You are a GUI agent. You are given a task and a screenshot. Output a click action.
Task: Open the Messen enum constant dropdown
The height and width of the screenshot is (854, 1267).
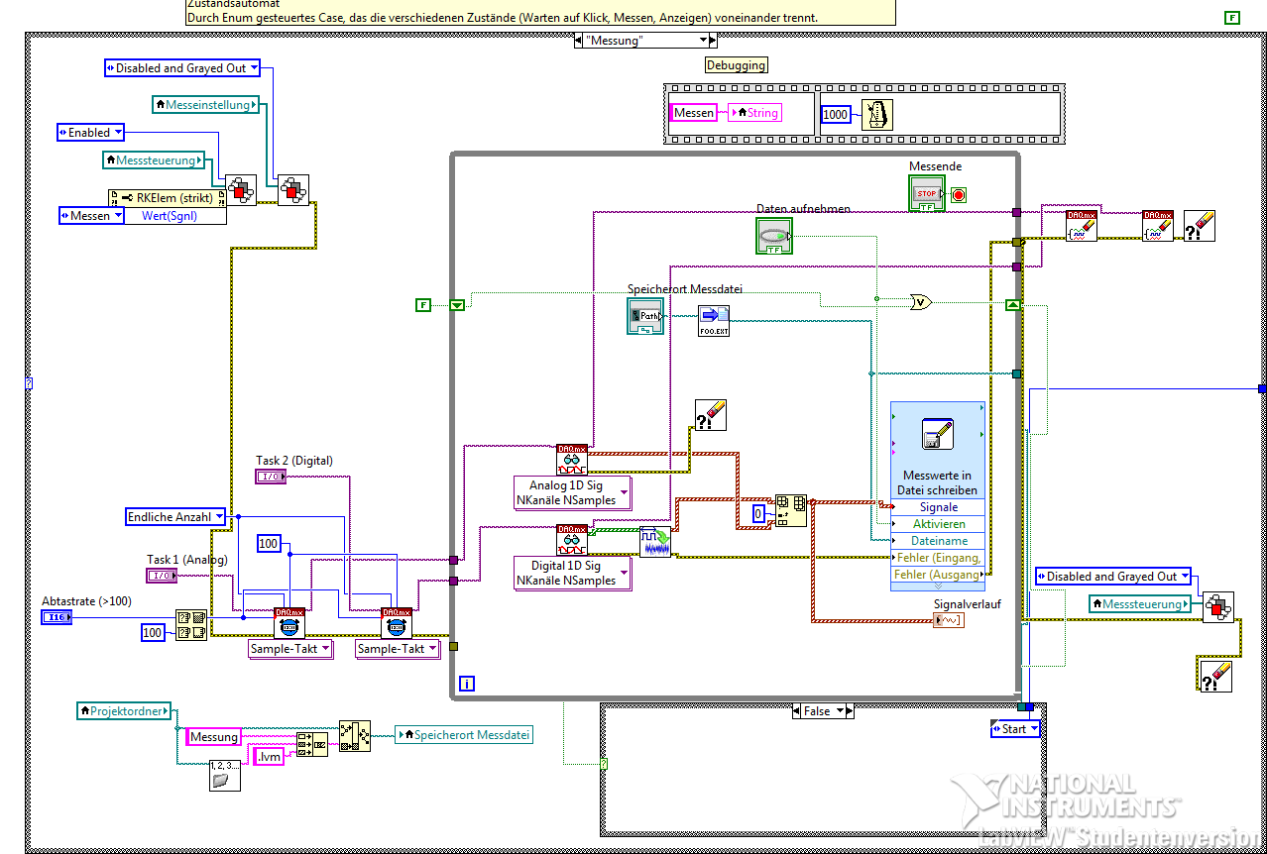coord(91,215)
